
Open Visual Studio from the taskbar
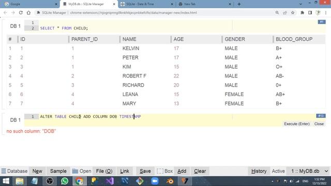point(110,181)
